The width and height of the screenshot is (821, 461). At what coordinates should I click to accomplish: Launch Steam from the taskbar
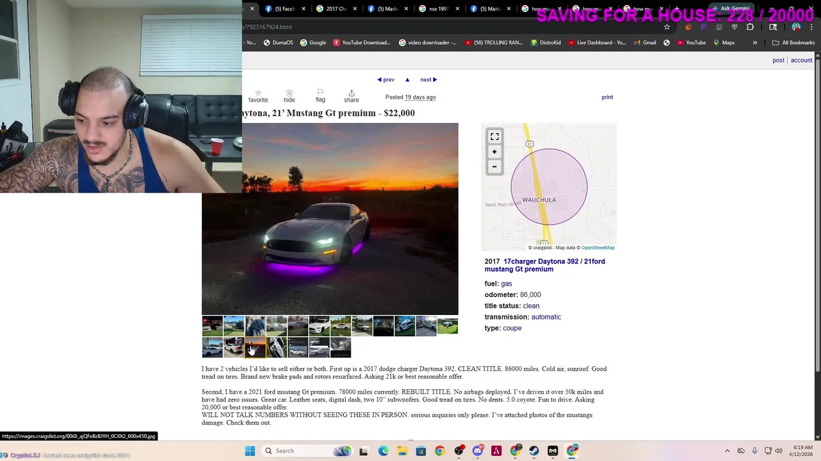534,451
